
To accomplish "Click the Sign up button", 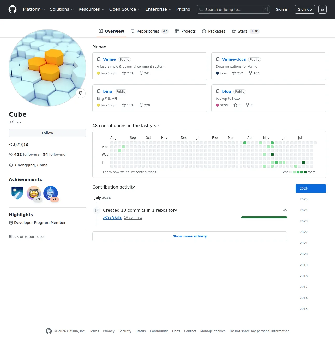I will click(305, 9).
